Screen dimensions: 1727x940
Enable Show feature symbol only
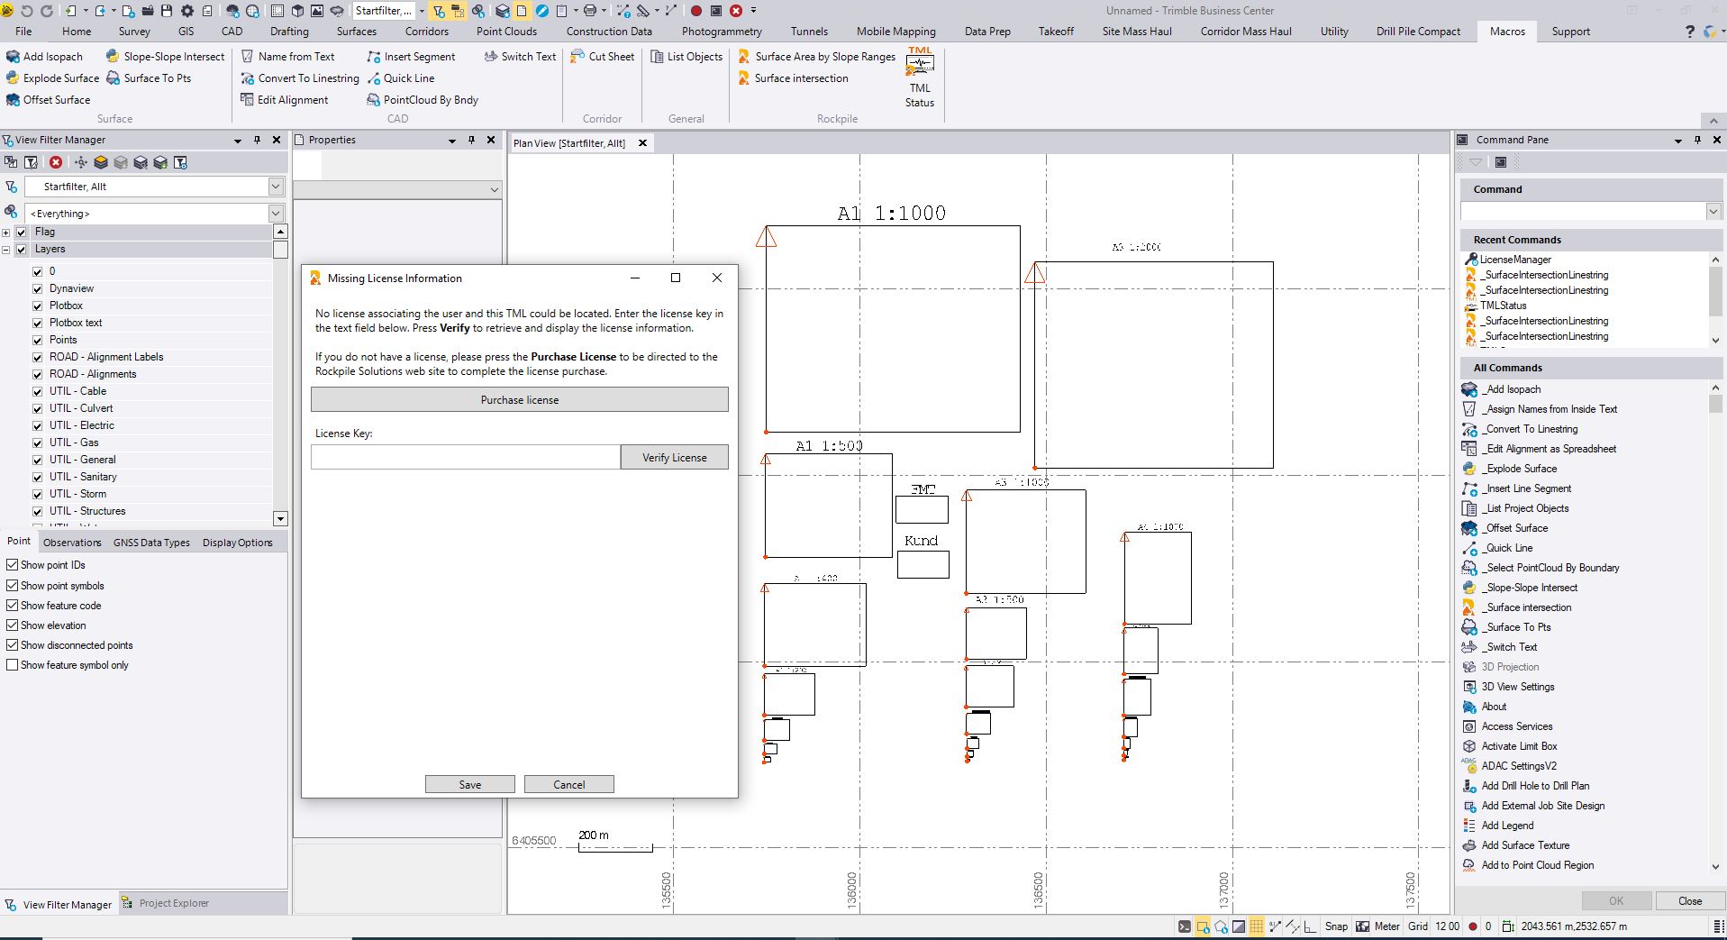tap(13, 665)
